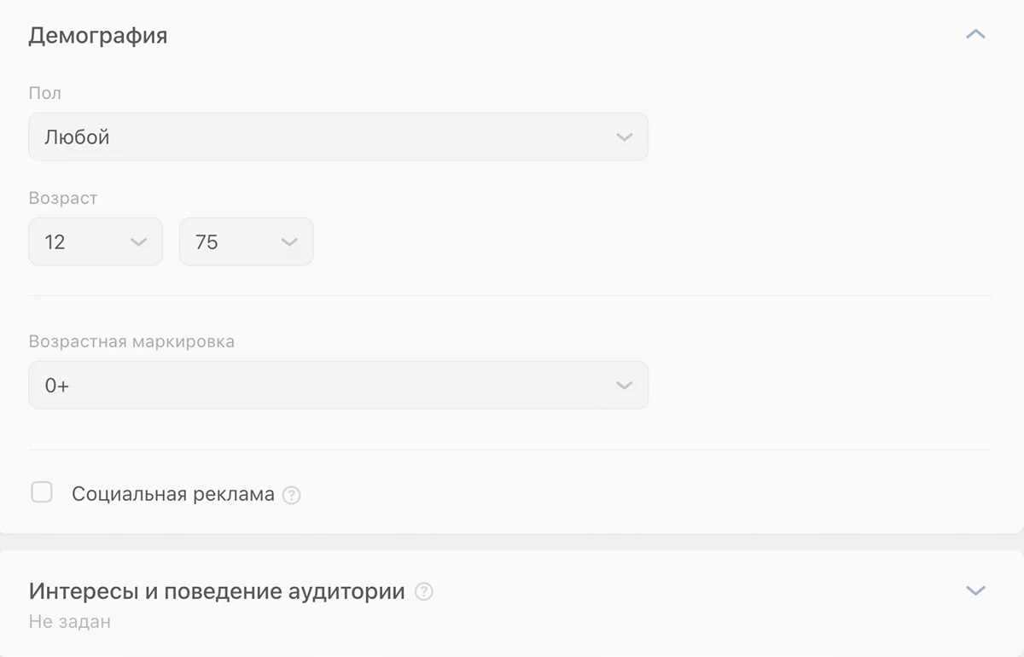
Task: Click the Возраст field label
Action: coord(63,198)
